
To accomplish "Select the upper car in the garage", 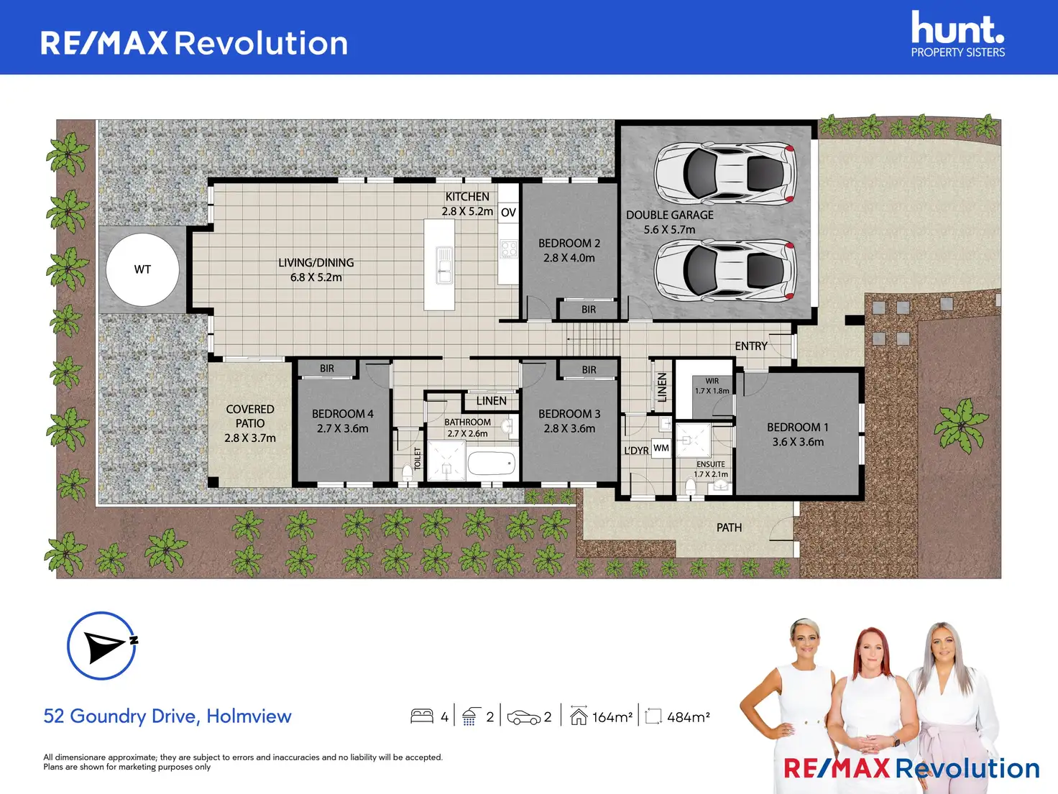I will [x=724, y=173].
